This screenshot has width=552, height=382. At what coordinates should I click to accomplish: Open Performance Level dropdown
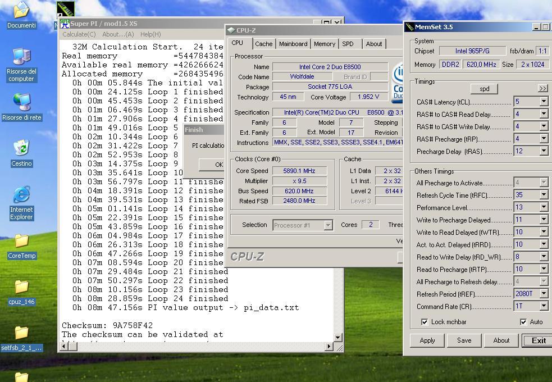click(x=544, y=207)
